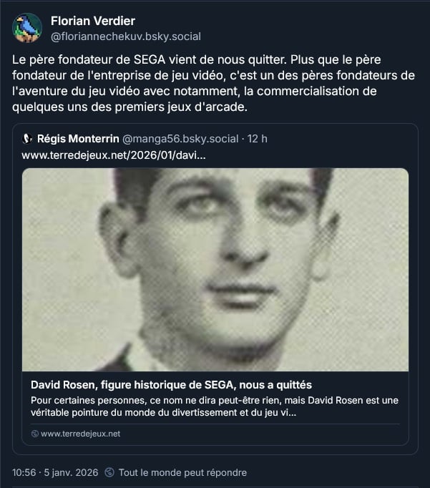Click the post's opening line about SEGA's founder
Image resolution: width=430 pixels, height=488 pixels.
[149, 59]
